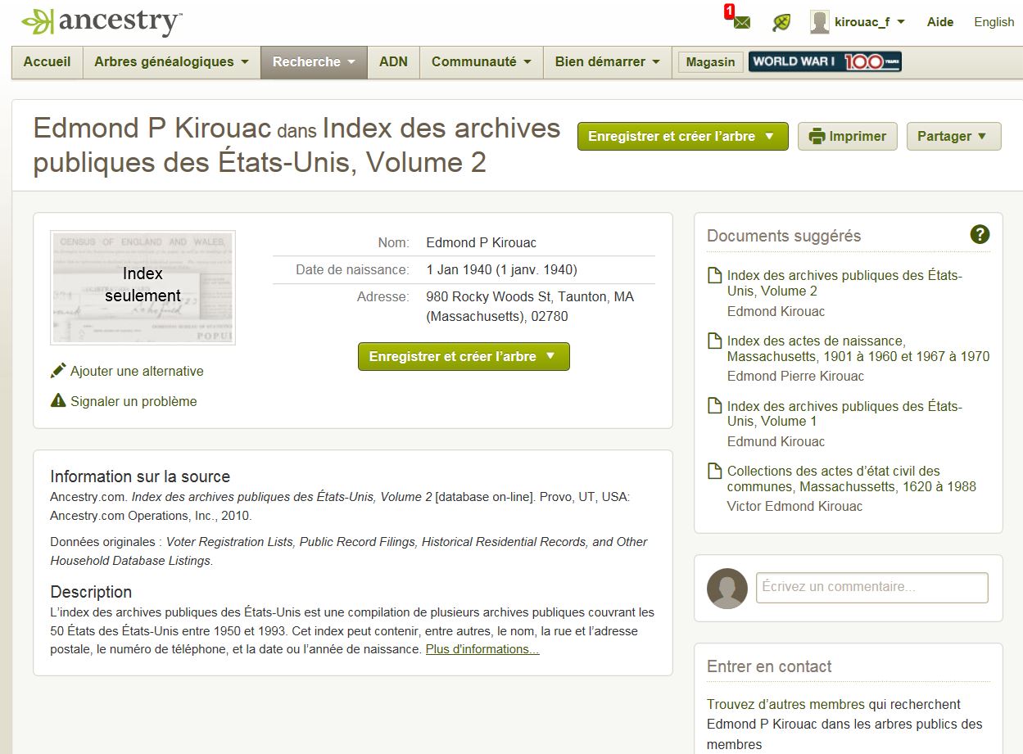Expand the Bien démarrer menu
The image size is (1023, 754).
point(607,62)
